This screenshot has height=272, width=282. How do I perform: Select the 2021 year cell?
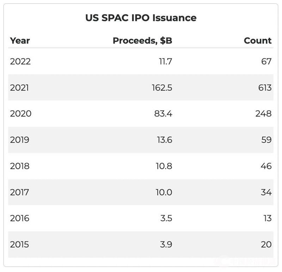(20, 88)
